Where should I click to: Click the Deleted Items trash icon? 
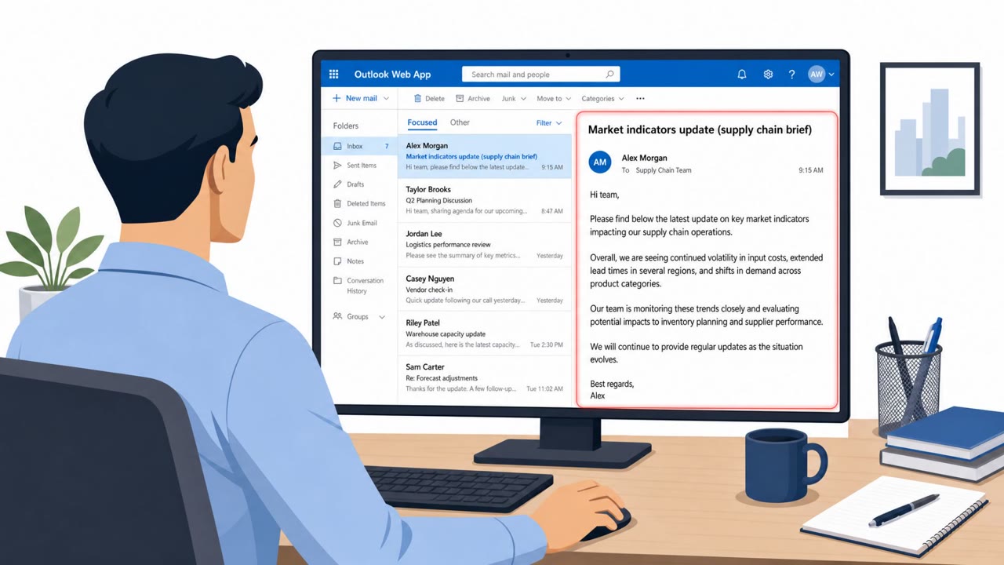coord(337,203)
